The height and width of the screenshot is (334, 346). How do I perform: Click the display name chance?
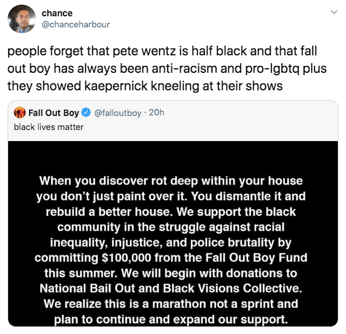tap(57, 13)
